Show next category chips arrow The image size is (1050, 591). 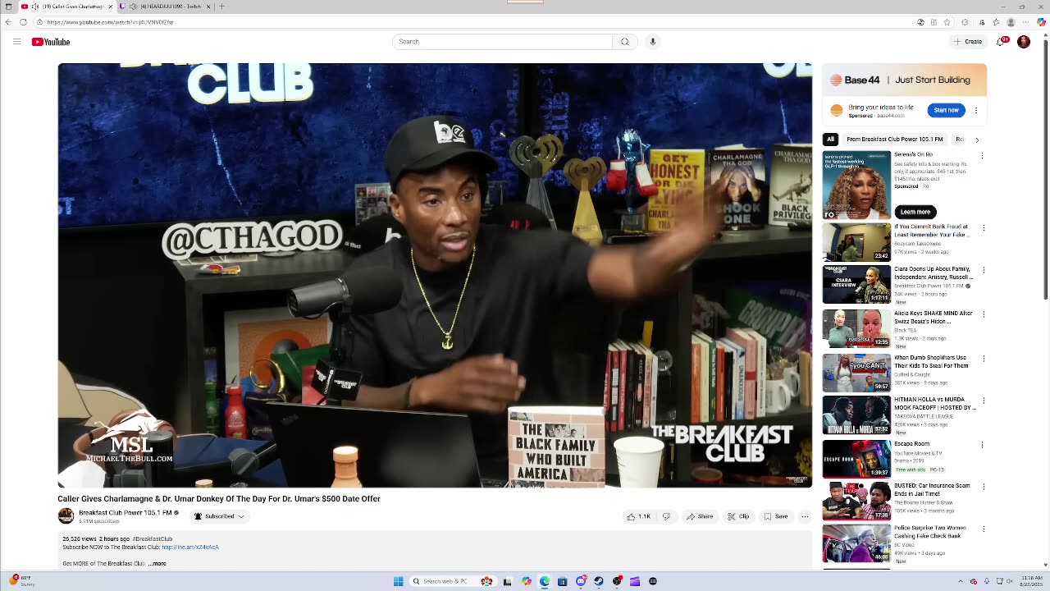977,140
